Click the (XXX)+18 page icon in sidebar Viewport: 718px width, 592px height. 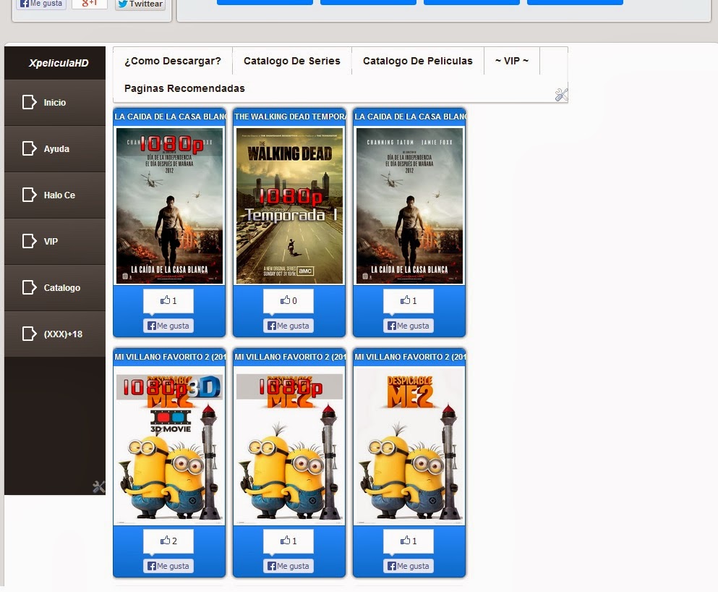(30, 334)
